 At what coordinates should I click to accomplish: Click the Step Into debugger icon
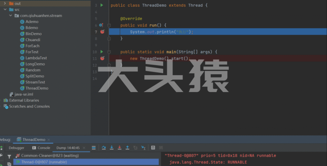(111, 148)
